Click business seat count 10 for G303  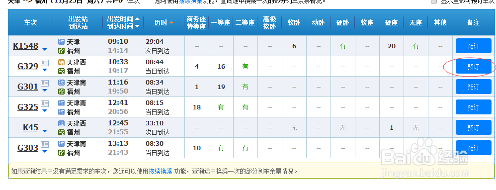[x=197, y=148]
